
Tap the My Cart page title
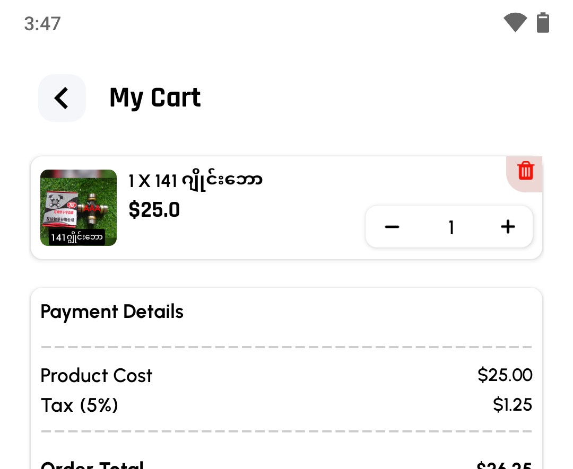[155, 98]
